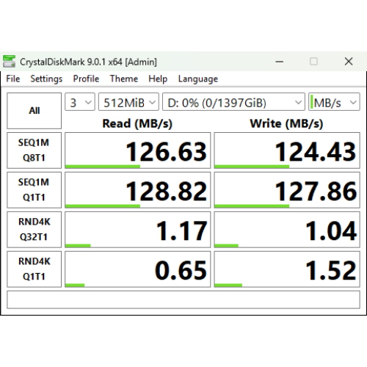Click the Read (MB/s) column header
Screen dimensions: 367x367
(137, 123)
